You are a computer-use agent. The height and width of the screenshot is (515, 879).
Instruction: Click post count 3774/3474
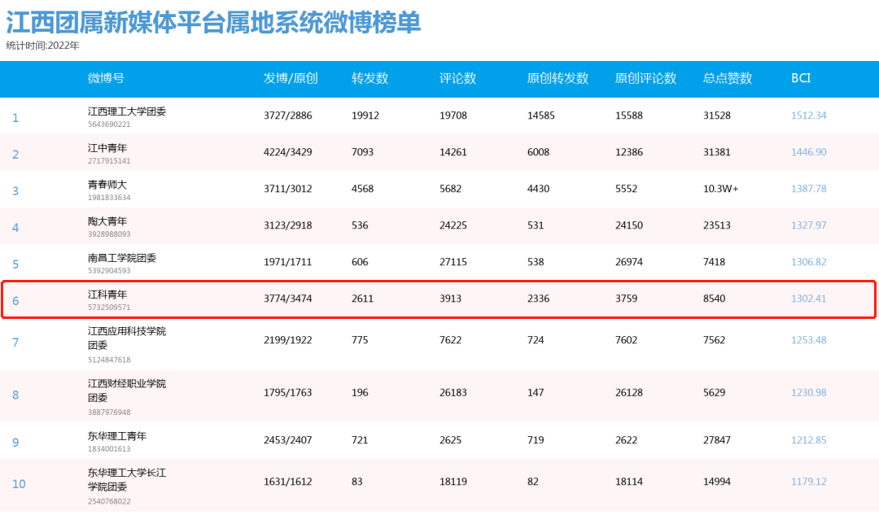[x=287, y=299]
